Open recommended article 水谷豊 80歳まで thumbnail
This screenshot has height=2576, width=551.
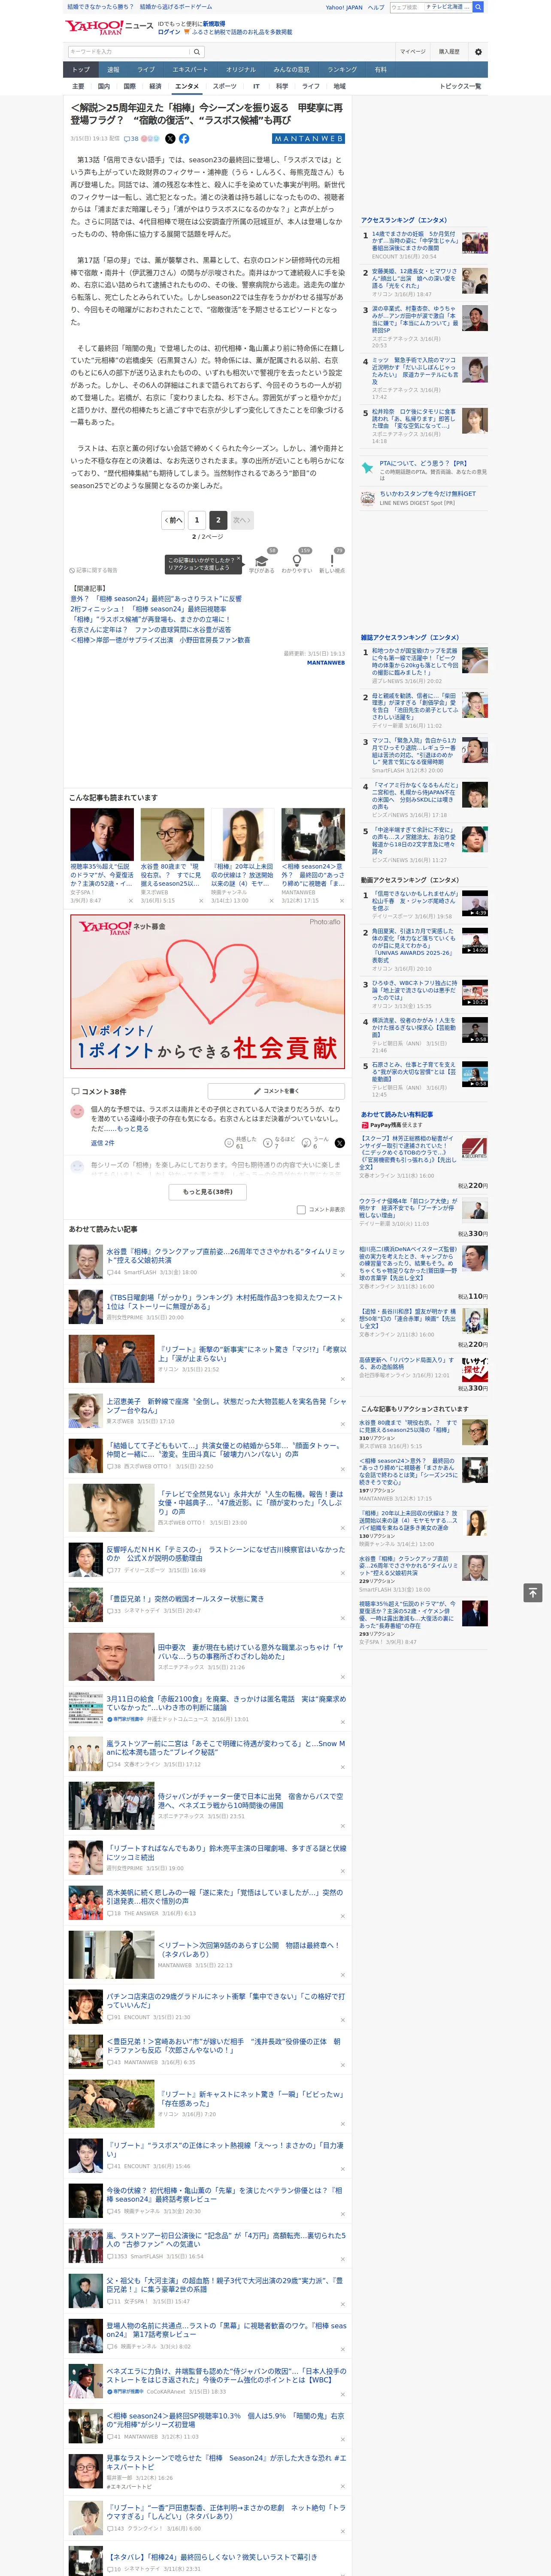tap(172, 835)
